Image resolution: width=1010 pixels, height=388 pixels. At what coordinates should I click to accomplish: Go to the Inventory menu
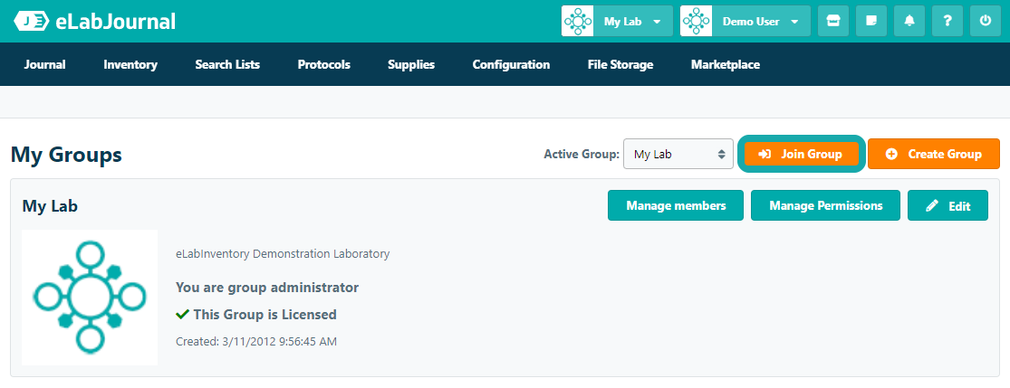point(130,65)
